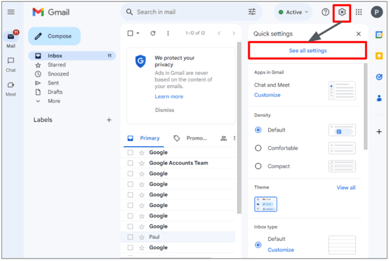Open the More options three-dot menu

[168, 33]
